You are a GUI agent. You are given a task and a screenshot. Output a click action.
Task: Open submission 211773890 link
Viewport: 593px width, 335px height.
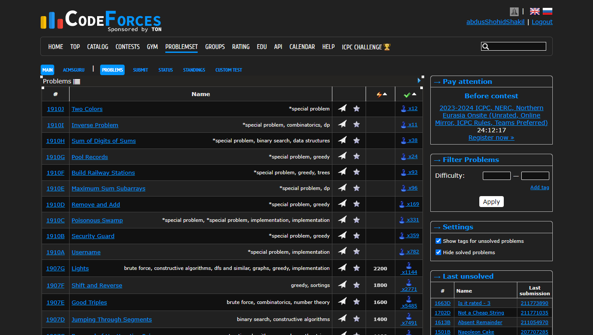tap(534, 303)
